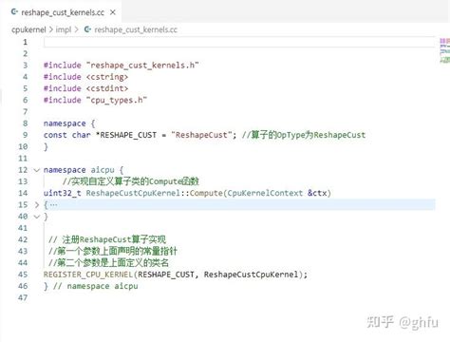Click the minimap code overview
Image resolution: width=450 pixels, height=342 pixels.
tap(444, 50)
